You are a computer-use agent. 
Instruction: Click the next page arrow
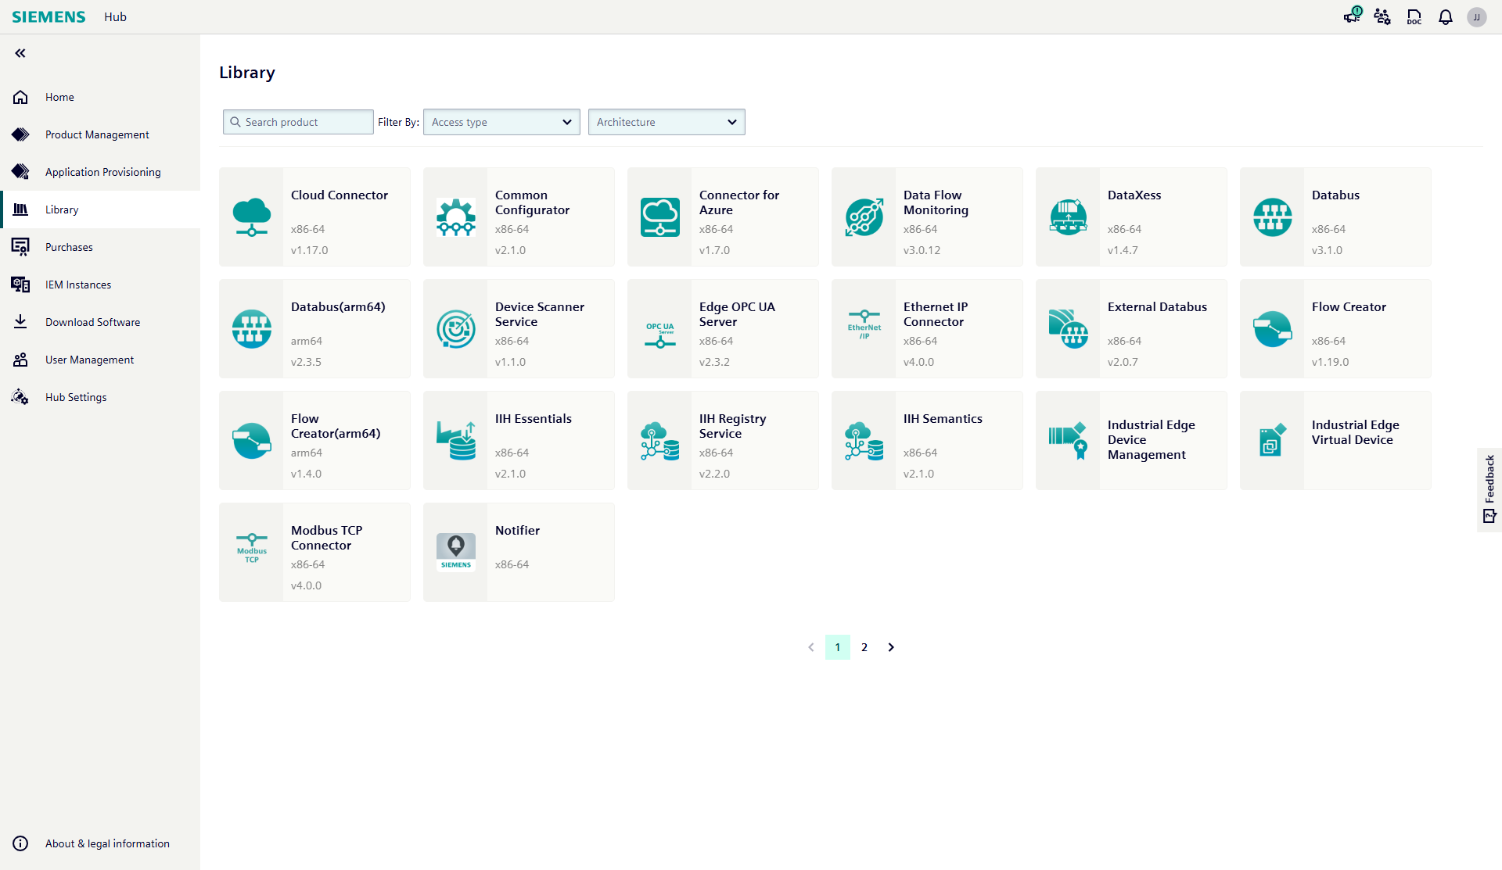[891, 647]
